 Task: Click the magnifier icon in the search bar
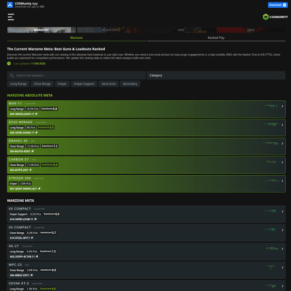point(12,75)
